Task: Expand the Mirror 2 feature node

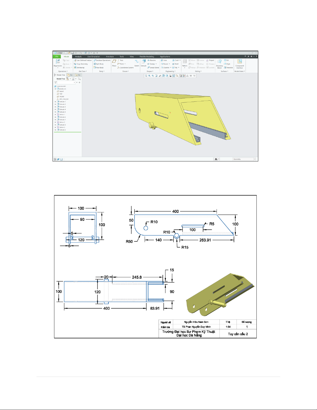Action: 55,122
